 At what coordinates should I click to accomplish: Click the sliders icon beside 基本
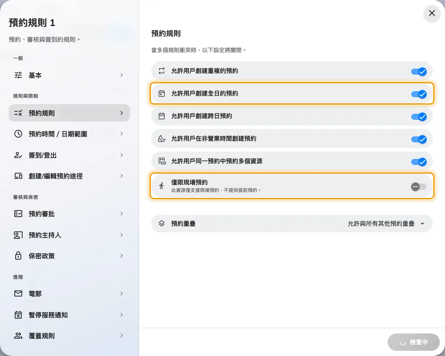(x=18, y=75)
